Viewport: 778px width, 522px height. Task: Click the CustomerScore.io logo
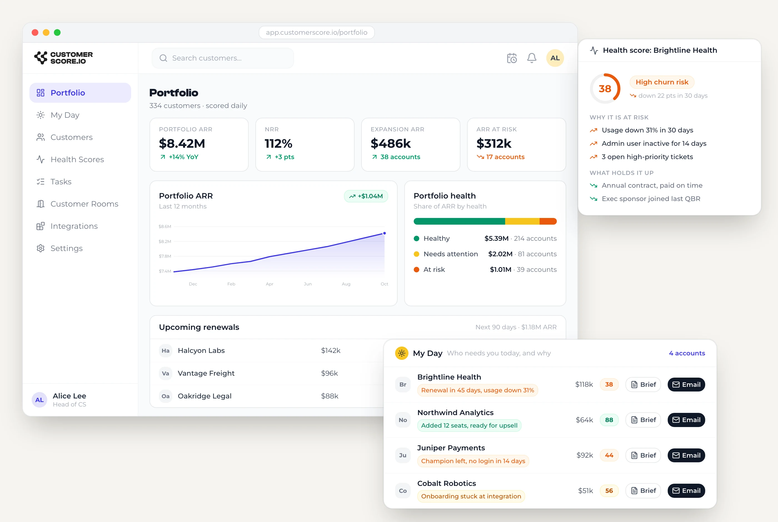[x=63, y=58]
